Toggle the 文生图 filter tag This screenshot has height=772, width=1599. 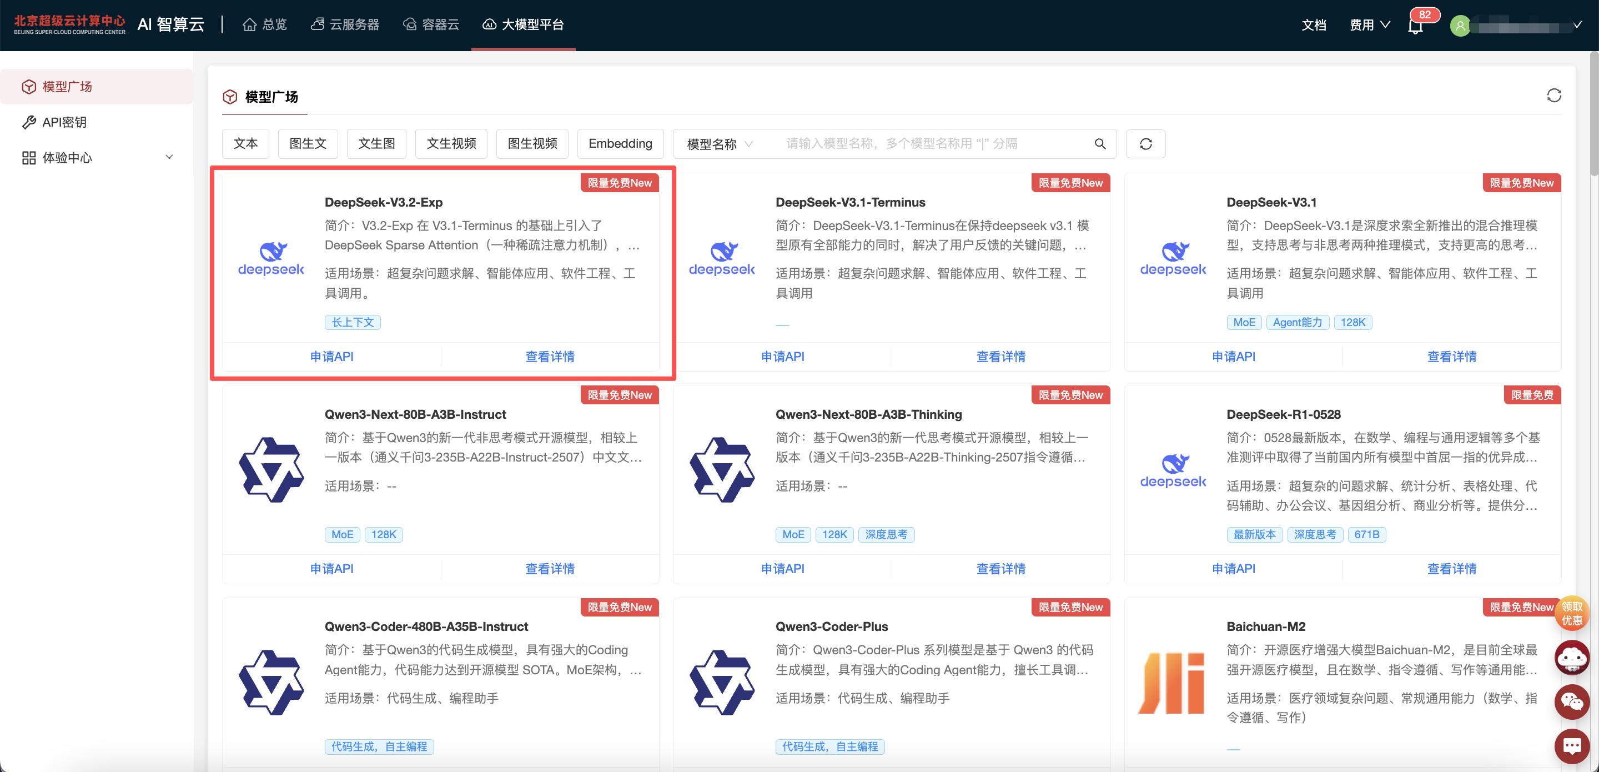[376, 143]
